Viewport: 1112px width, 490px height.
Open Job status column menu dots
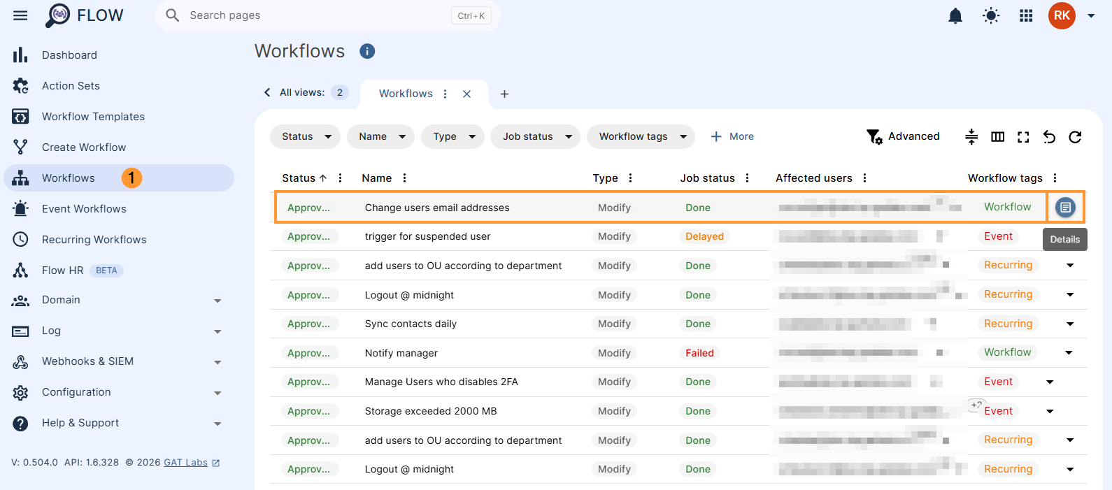(748, 178)
